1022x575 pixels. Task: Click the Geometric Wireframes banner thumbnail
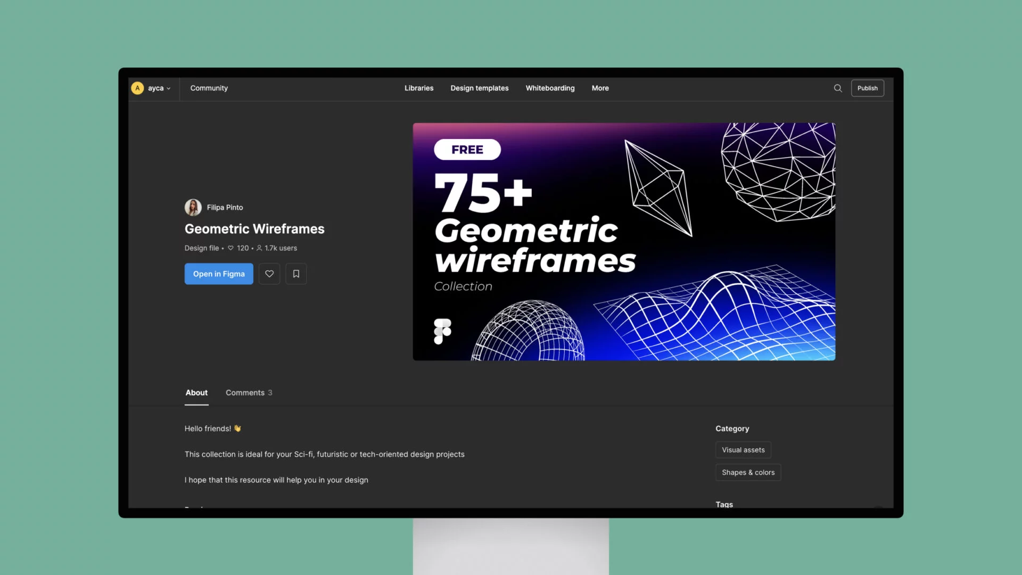[624, 242]
